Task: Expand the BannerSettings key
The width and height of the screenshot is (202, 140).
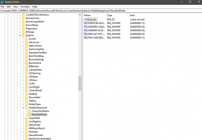Action: (23, 60)
